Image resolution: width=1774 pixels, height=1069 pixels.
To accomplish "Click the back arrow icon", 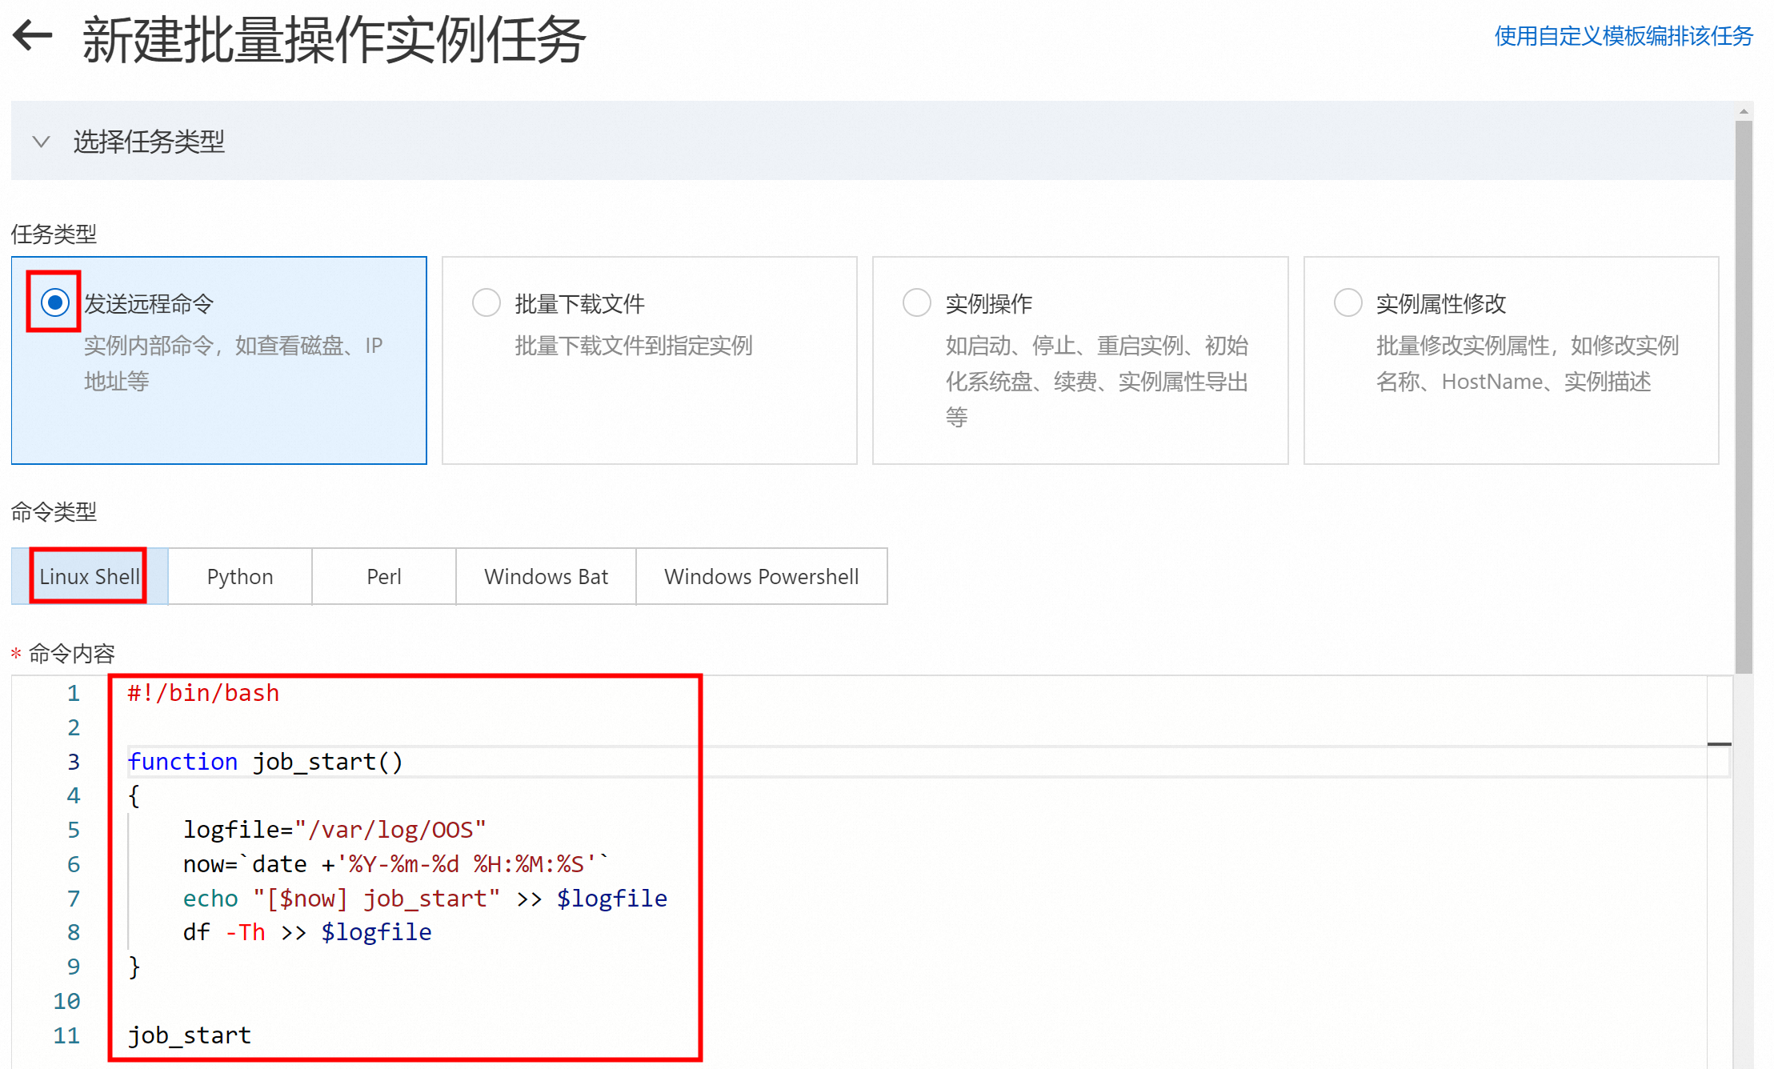I will pos(33,36).
